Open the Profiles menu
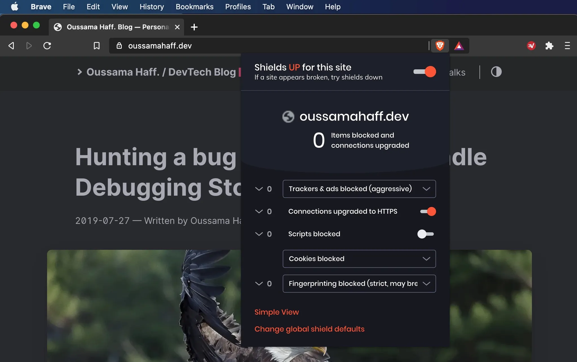577x362 pixels. [238, 7]
